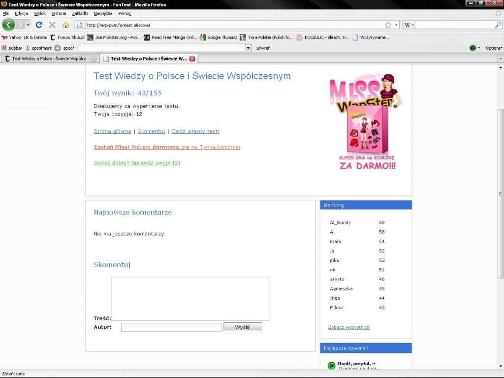Viewport: 504px width, 378px height.
Task: Open the spoof combo box dropdown arrow
Action: 248,48
